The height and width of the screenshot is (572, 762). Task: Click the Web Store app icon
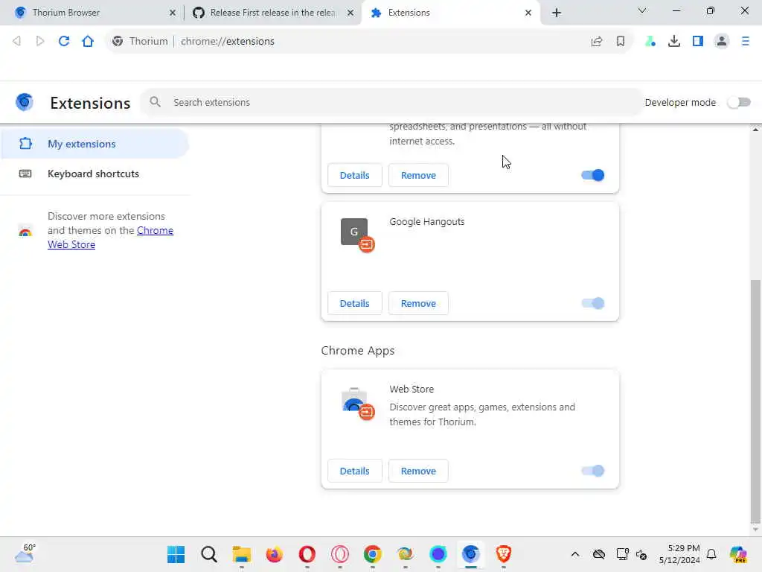tap(358, 403)
